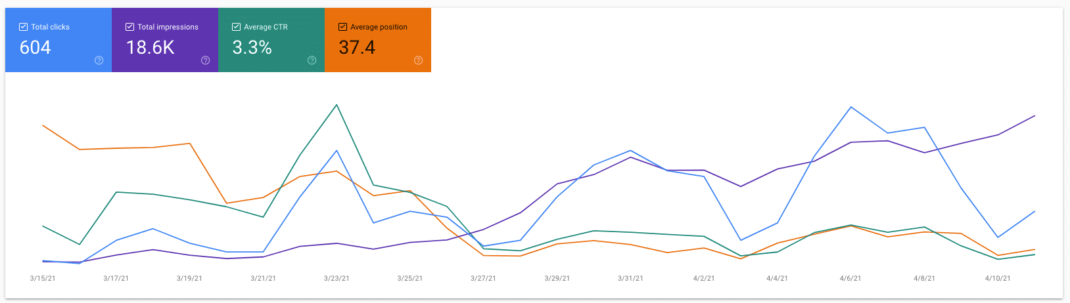1070x303 pixels.
Task: Click the 3/25/21 date axis label
Action: coord(410,278)
